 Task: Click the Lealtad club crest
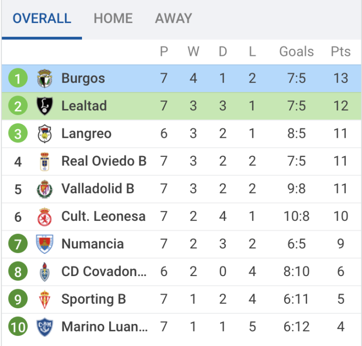[x=45, y=106]
